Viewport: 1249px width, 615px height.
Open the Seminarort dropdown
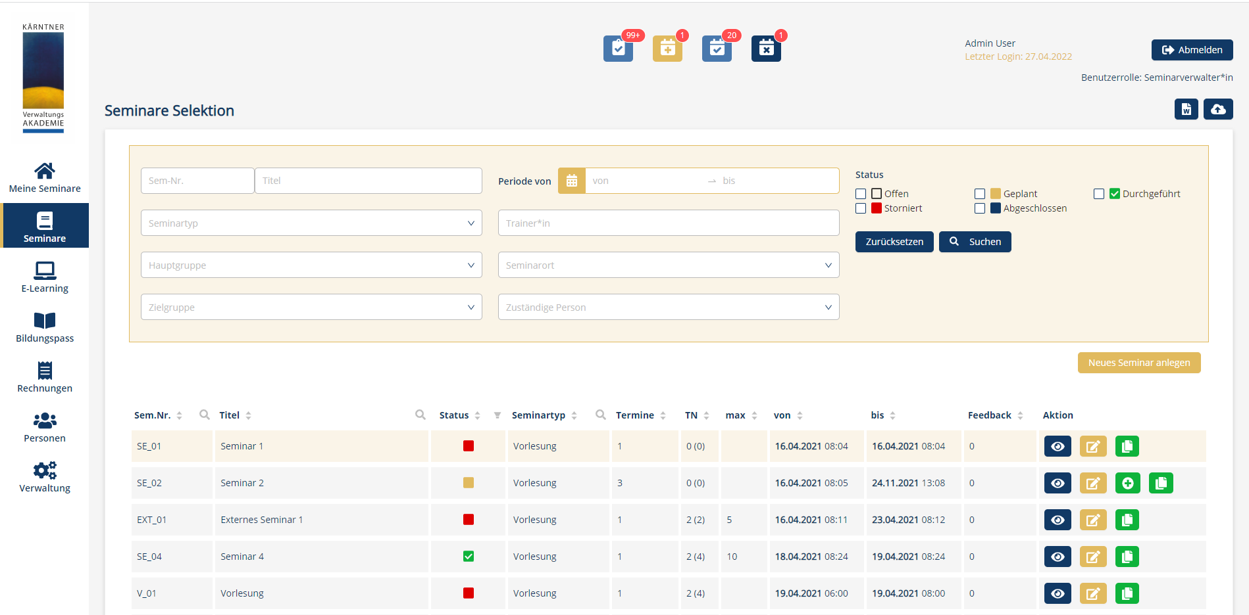(x=668, y=265)
